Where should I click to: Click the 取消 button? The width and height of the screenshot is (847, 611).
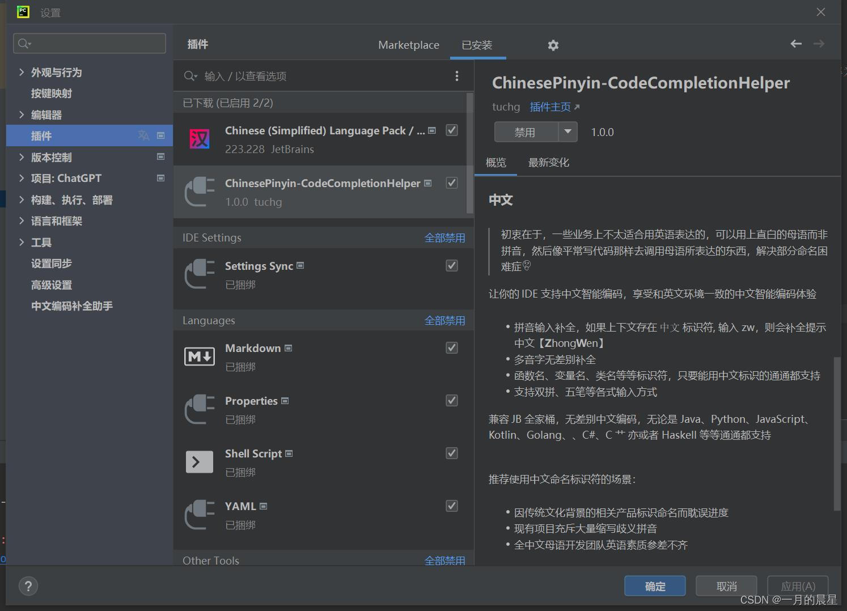coord(726,586)
